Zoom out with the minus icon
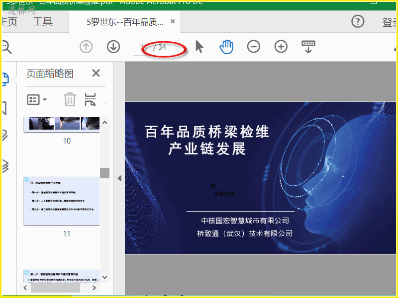 pos(254,47)
